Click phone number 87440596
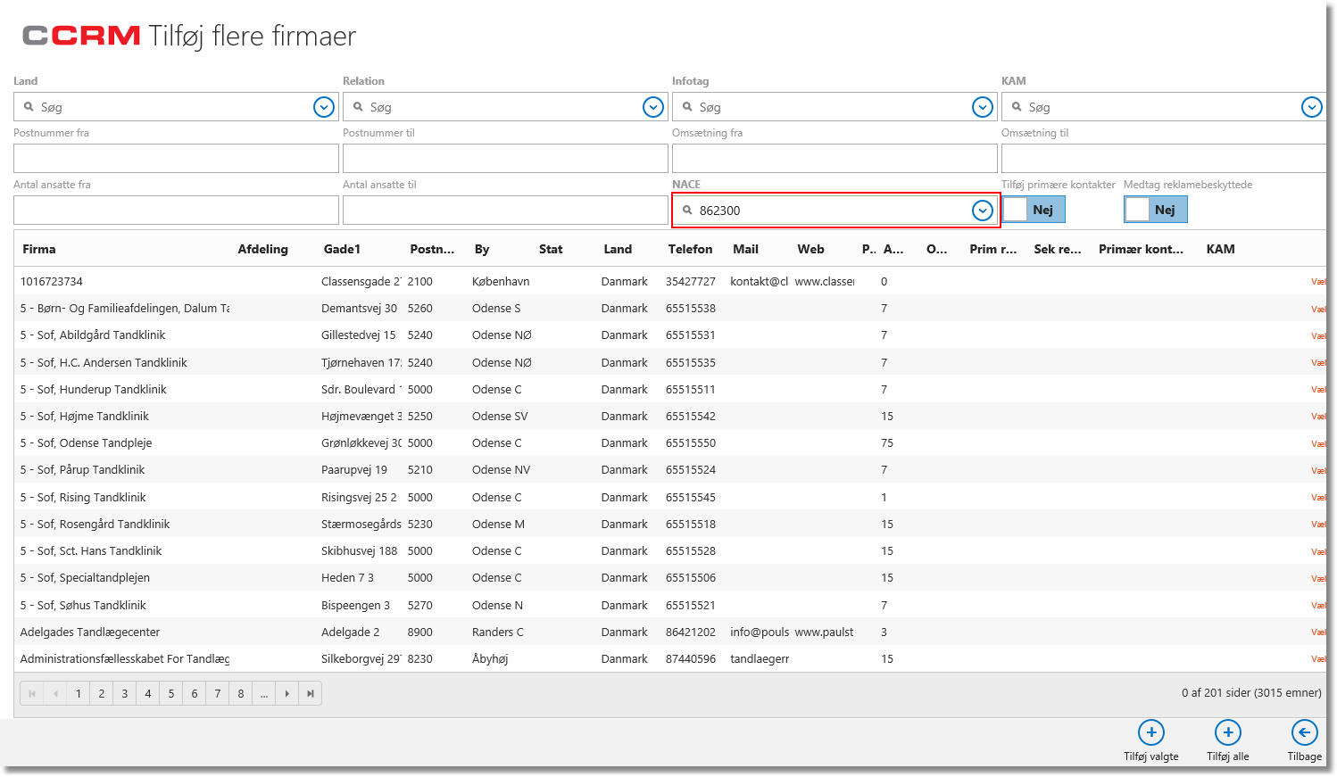The width and height of the screenshot is (1337, 777). (691, 658)
